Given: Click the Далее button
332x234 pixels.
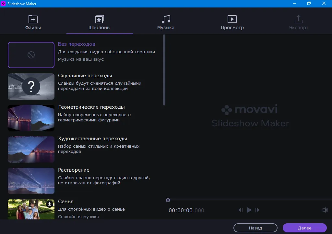Looking at the screenshot, I should click(x=304, y=228).
